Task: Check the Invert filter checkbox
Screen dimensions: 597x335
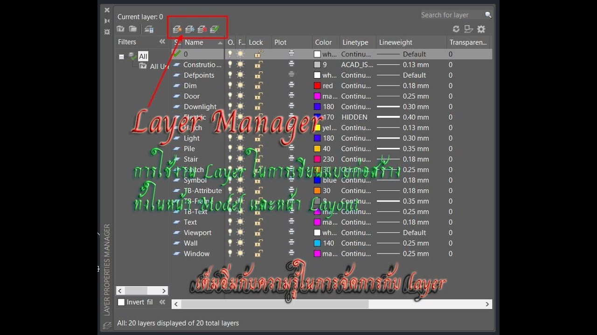Action: 121,302
